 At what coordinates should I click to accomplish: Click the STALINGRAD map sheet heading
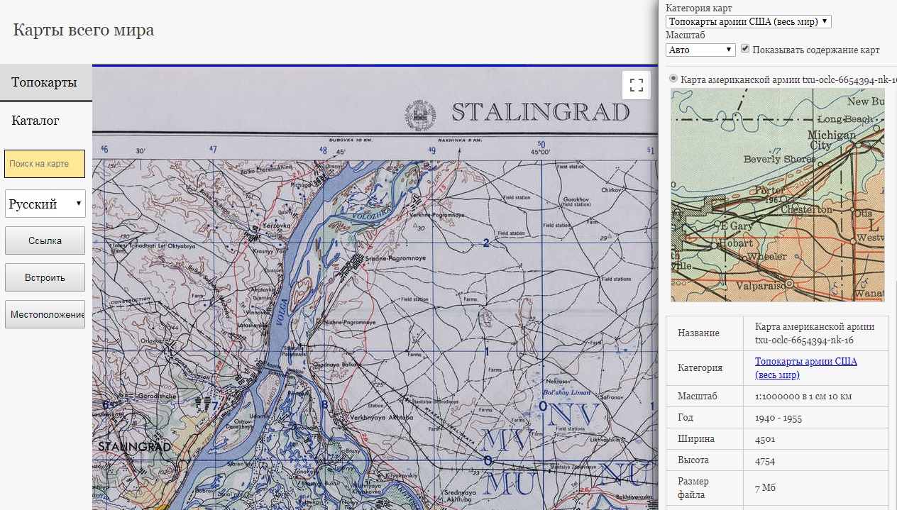coord(541,112)
